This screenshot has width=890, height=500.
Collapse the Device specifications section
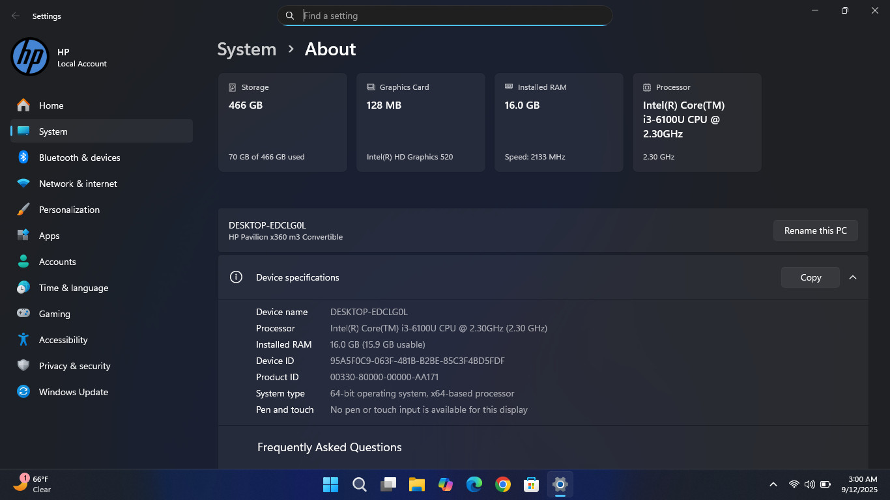(x=853, y=277)
